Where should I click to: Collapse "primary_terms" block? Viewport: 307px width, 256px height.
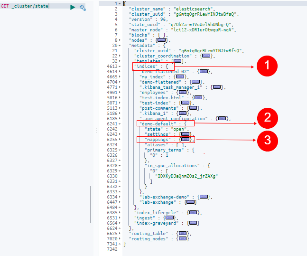(x=120, y=150)
